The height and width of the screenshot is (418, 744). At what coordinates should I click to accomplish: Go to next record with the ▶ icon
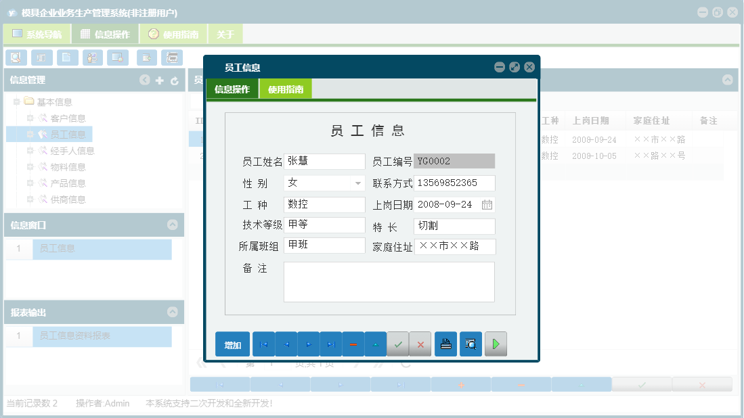[308, 344]
